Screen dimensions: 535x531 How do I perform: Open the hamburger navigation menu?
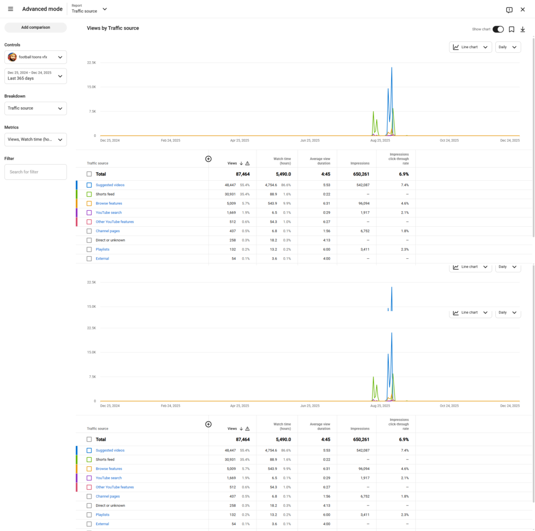11,9
